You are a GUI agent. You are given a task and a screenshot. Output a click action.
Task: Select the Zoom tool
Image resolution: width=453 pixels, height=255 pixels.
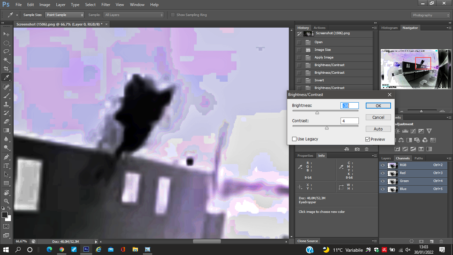6,201
